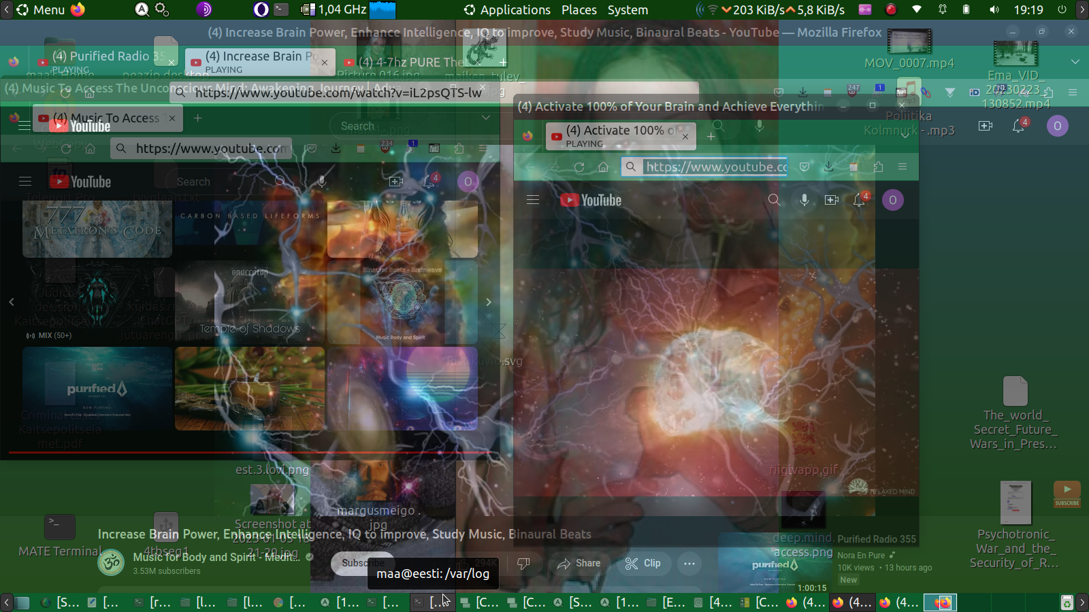The height and width of the screenshot is (612, 1089).
Task: Reload page in Music To Access window
Action: tap(66, 149)
